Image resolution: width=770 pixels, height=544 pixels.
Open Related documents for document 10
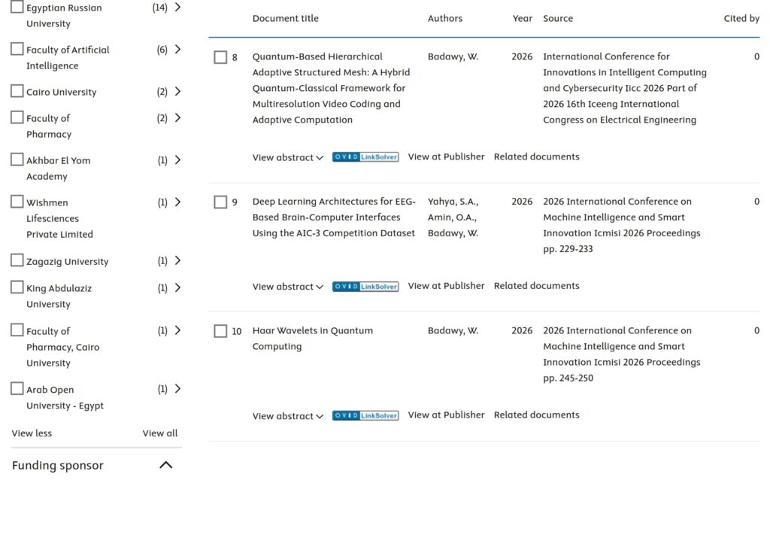point(536,415)
